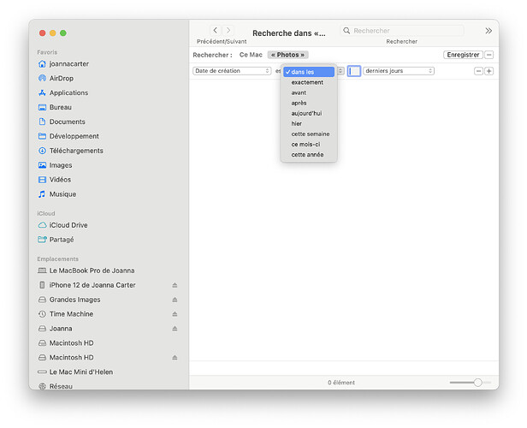Open the Musique folder icon
Viewport: 527px width, 428px height.
tap(42, 194)
